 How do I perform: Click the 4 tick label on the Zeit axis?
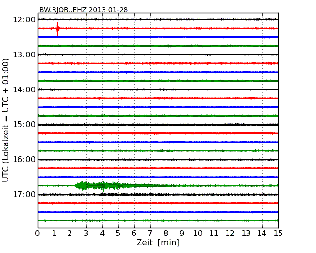tap(102, 234)
